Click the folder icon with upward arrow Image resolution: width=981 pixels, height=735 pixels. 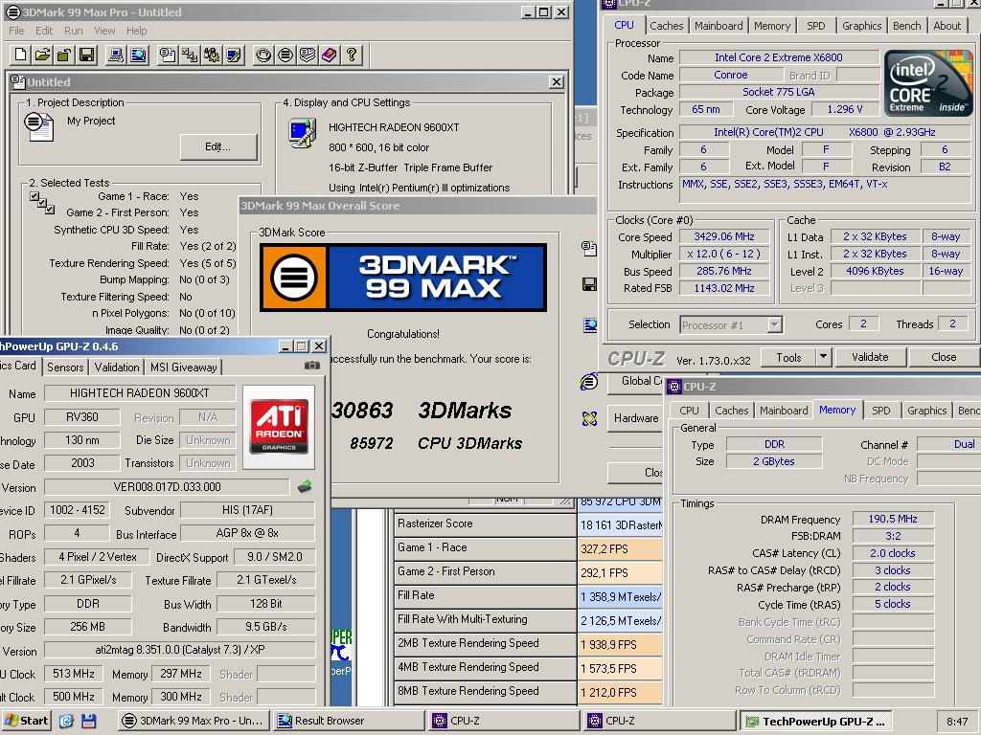63,55
